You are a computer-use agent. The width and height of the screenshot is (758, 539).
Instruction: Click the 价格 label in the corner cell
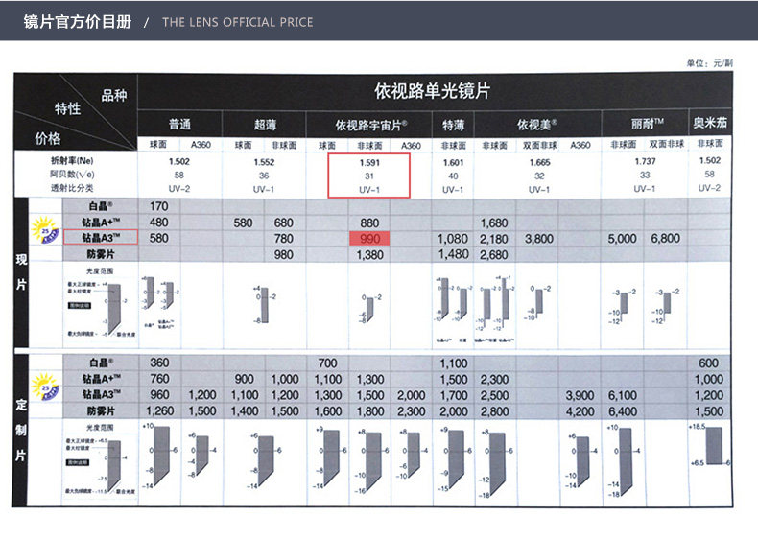47,139
